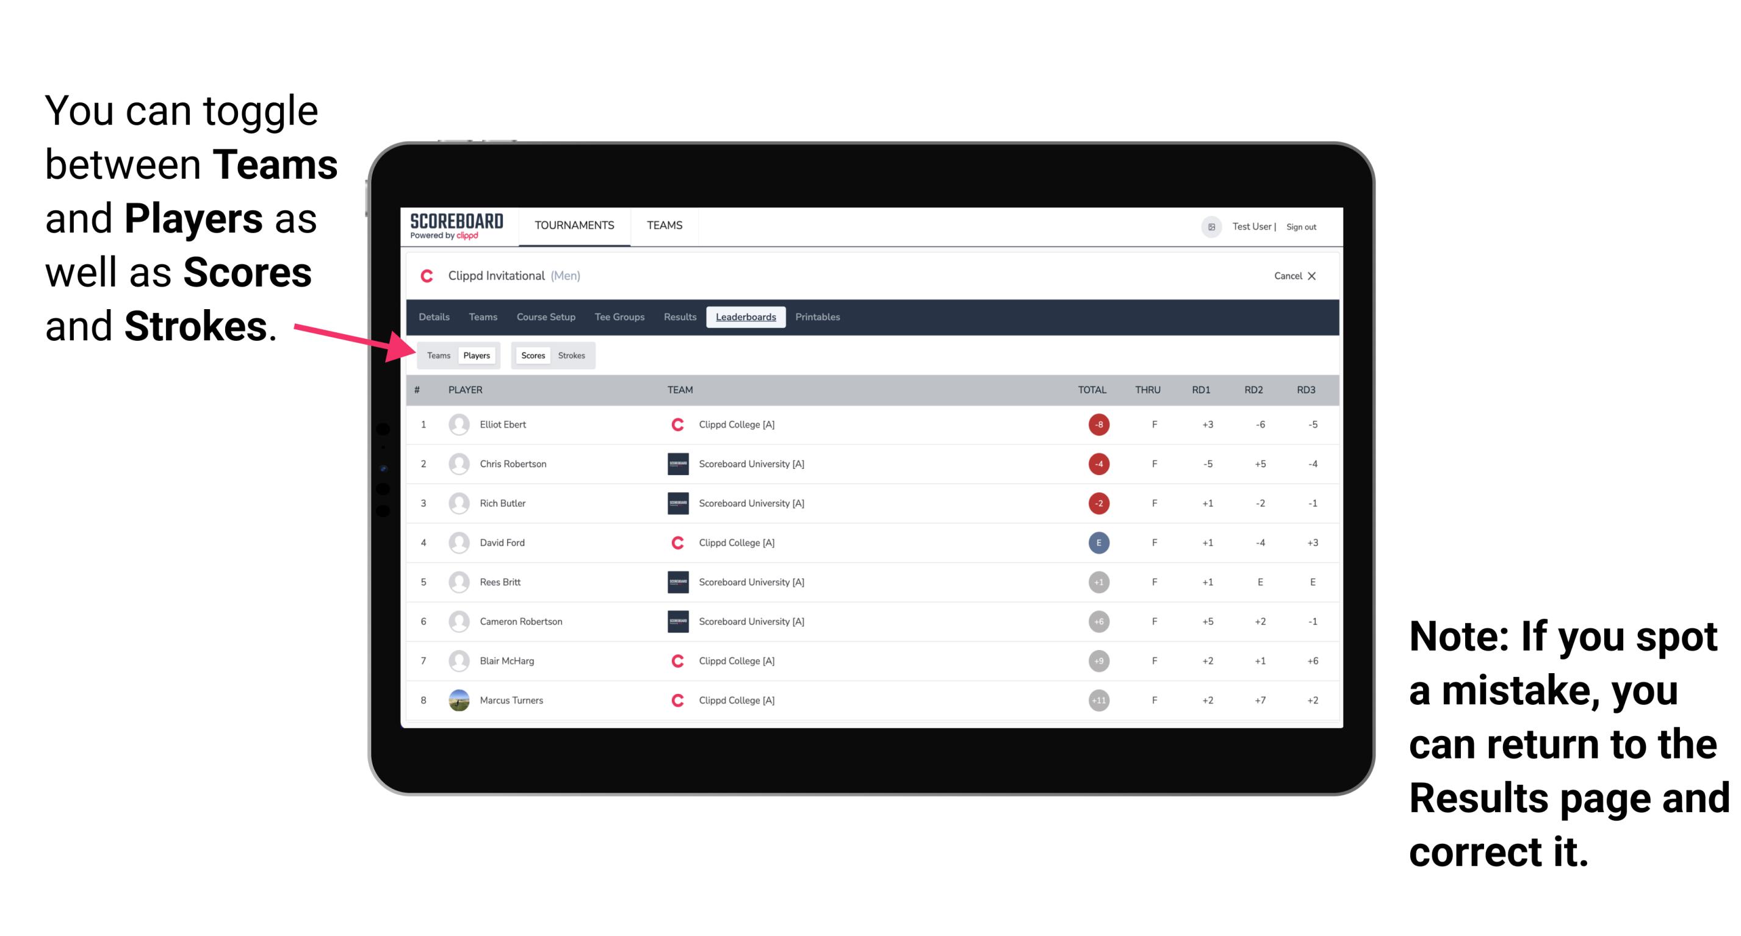Toggle to Teams leaderboard view

(x=438, y=355)
